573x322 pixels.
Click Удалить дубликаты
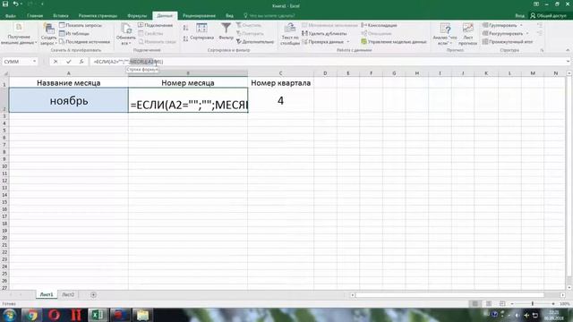point(324,34)
